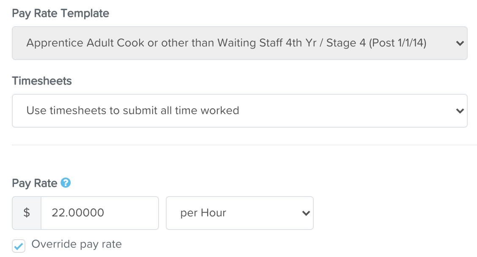Uncheck the Override pay rate checkbox

[x=19, y=246]
